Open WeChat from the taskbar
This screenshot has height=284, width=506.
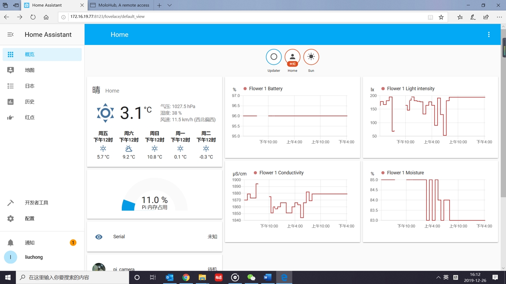tap(251, 277)
